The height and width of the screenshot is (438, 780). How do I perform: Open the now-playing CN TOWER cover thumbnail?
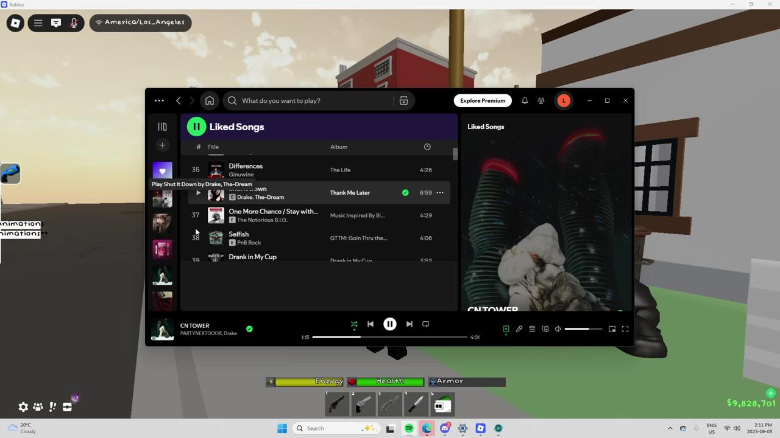tap(162, 329)
